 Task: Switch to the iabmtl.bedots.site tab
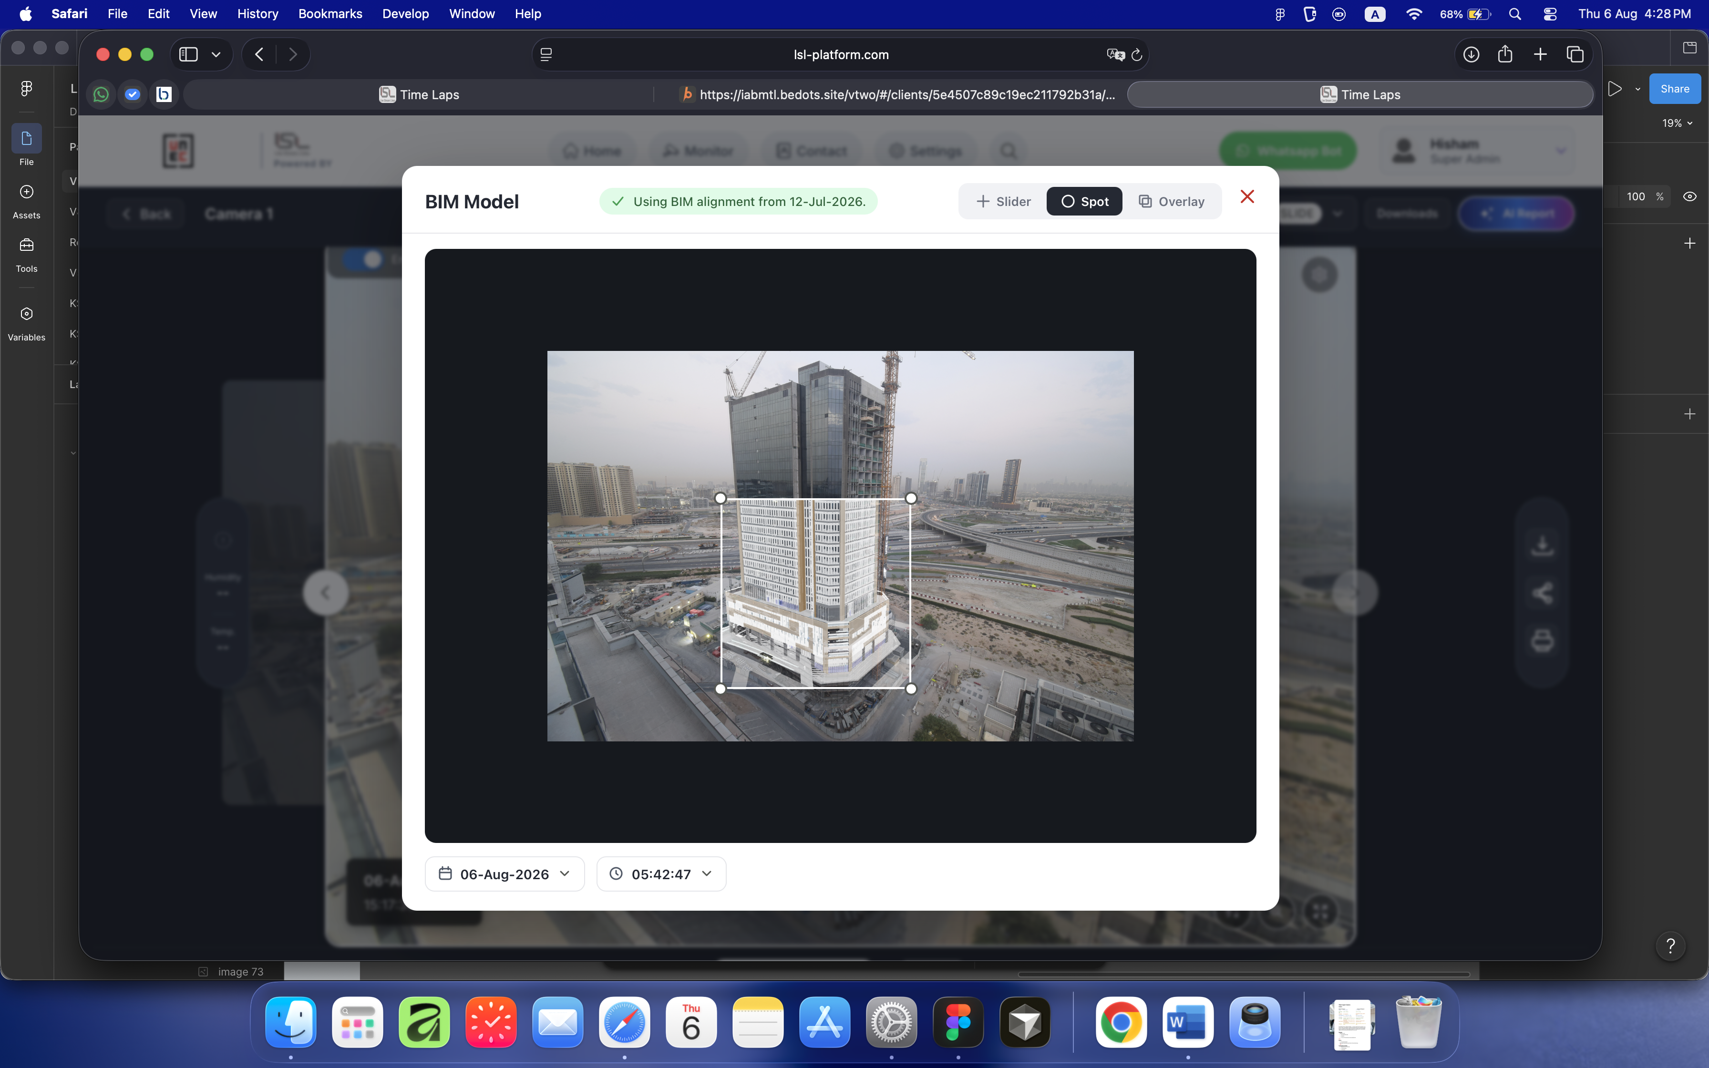(x=897, y=95)
